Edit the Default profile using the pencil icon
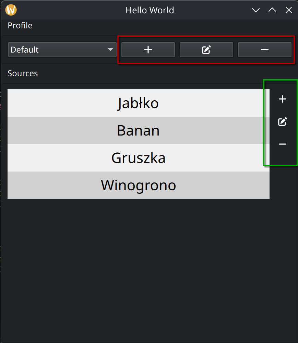The height and width of the screenshot is (343, 298). [x=206, y=49]
